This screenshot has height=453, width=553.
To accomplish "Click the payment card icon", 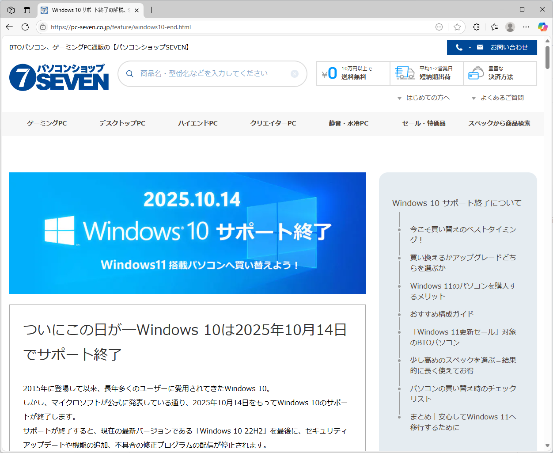I will pos(476,73).
